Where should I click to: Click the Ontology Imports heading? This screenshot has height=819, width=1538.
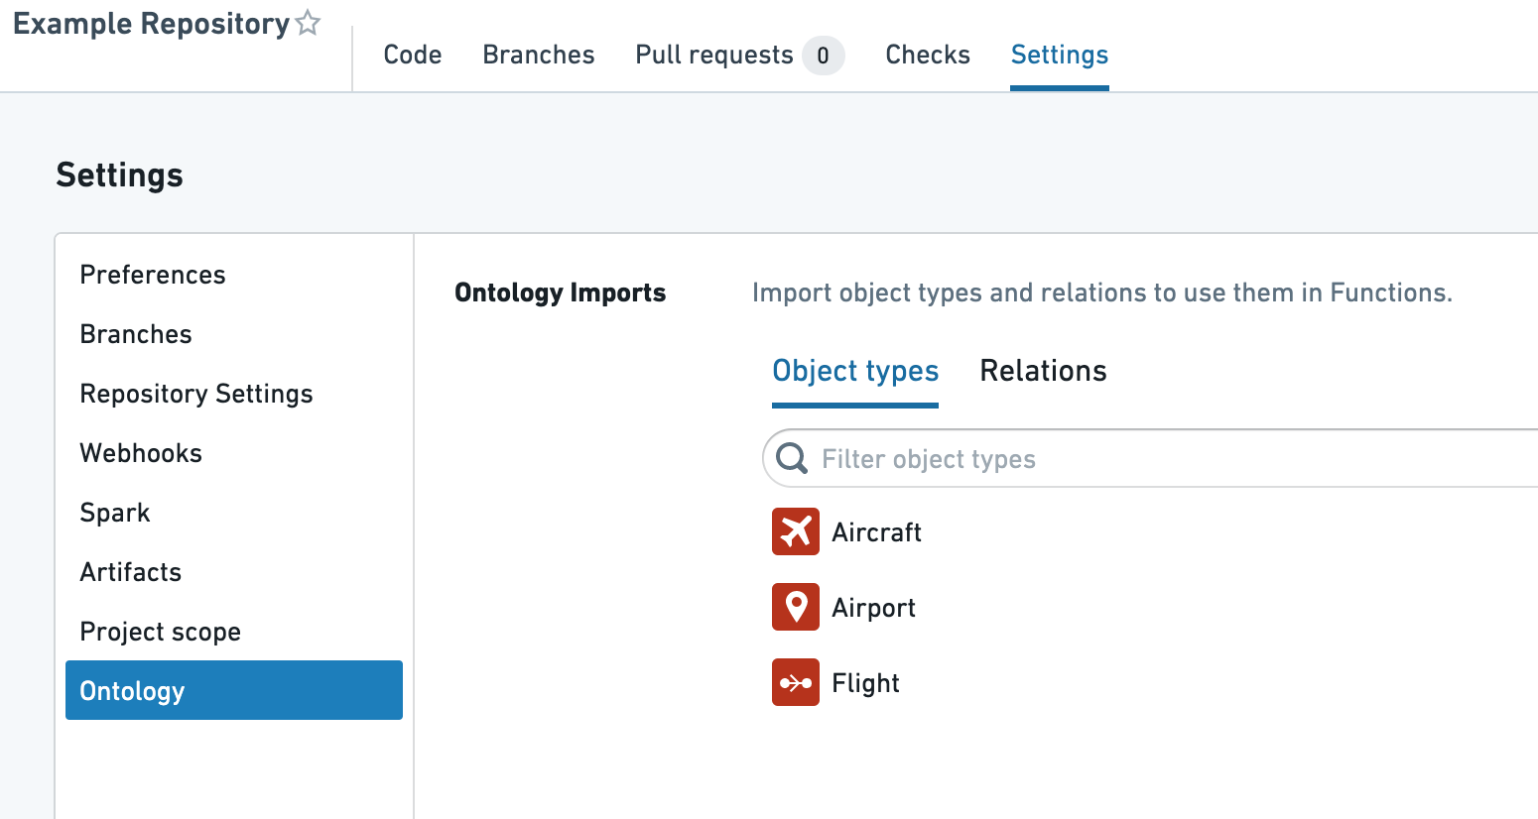click(x=561, y=292)
